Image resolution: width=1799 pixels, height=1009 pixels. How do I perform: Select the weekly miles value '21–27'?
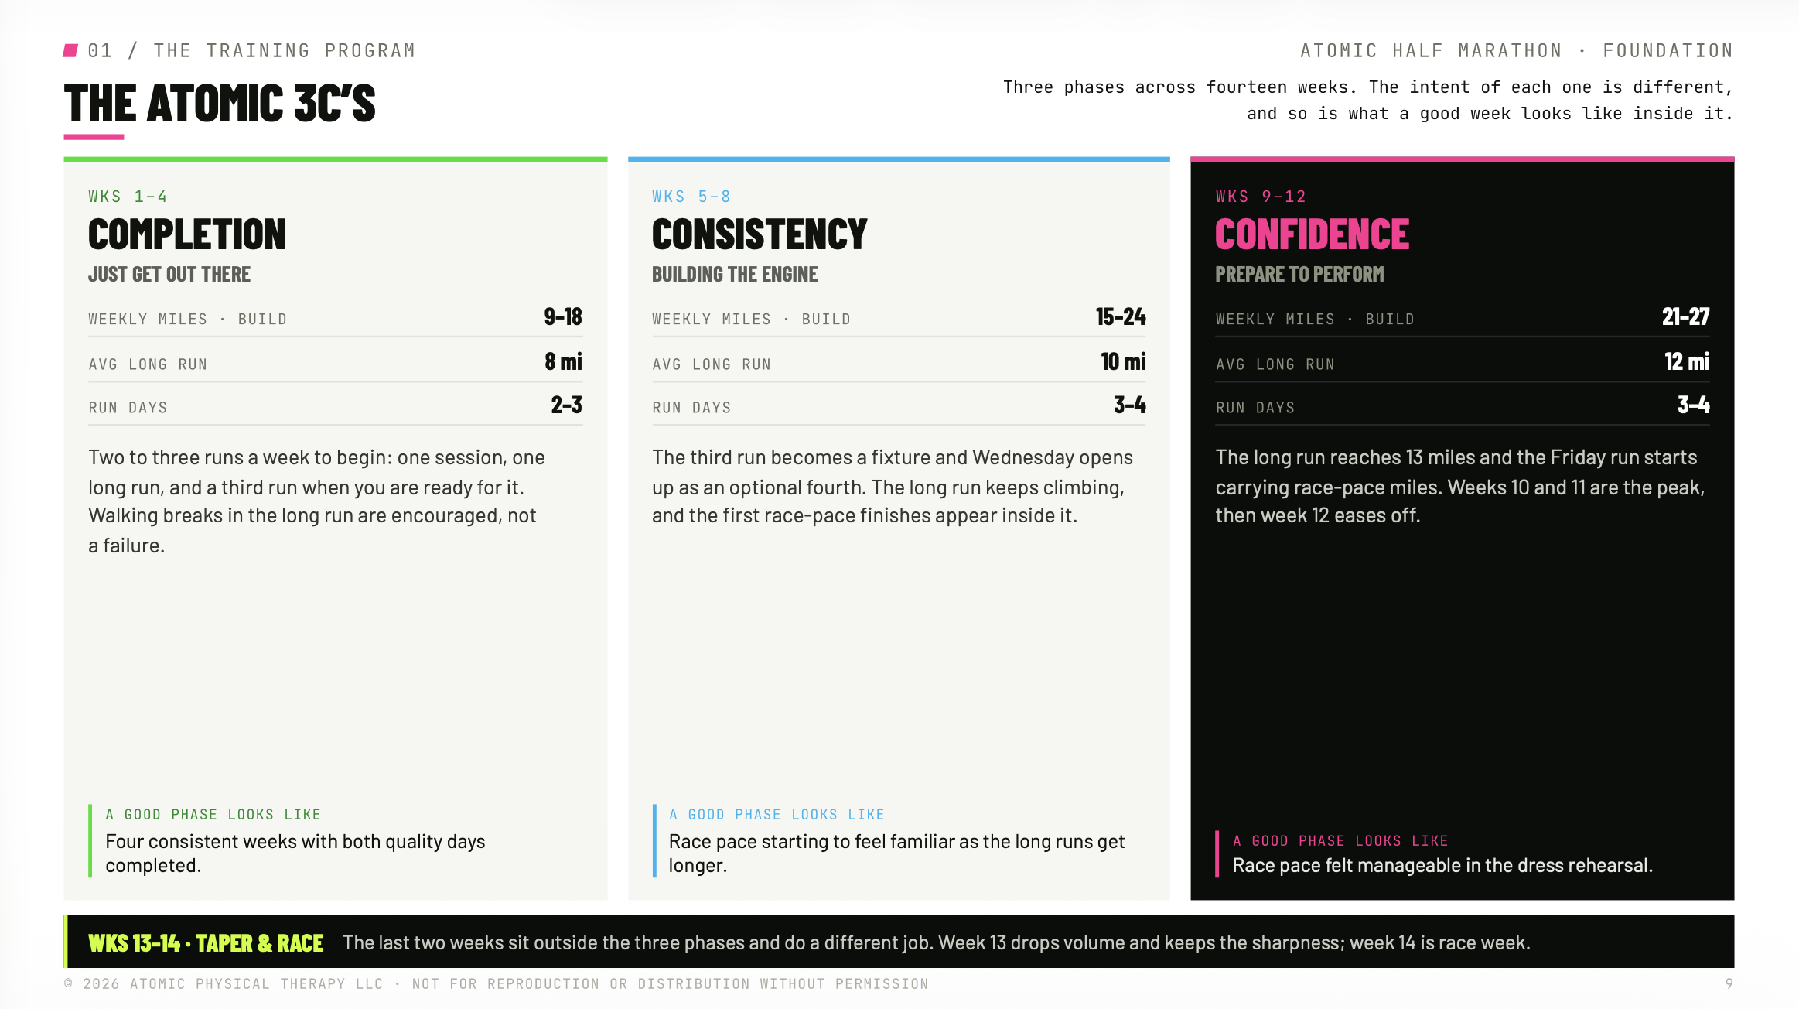(x=1685, y=316)
